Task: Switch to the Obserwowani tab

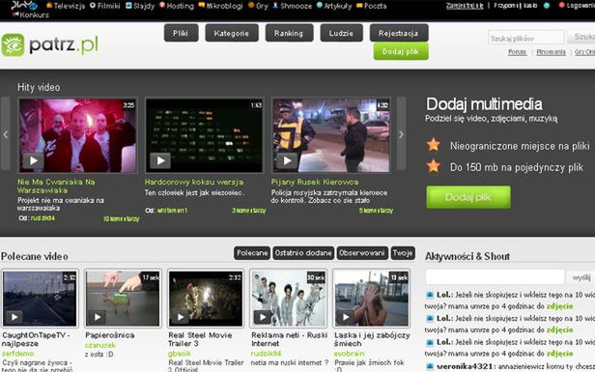Action: [x=362, y=253]
